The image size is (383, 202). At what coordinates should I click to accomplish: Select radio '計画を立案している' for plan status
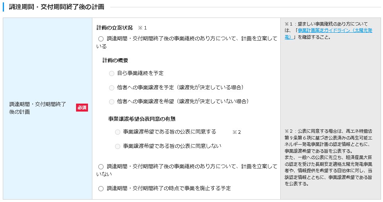coord(101,39)
